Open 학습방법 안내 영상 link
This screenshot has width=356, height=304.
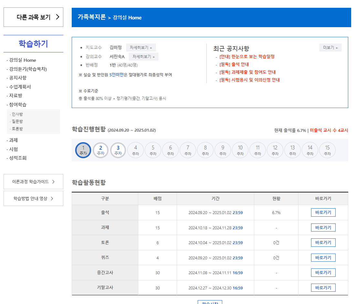coord(33,199)
